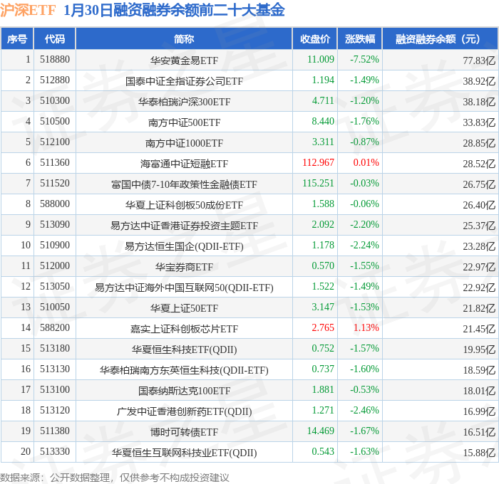Select code 588000
The image size is (499, 484).
tap(55, 204)
